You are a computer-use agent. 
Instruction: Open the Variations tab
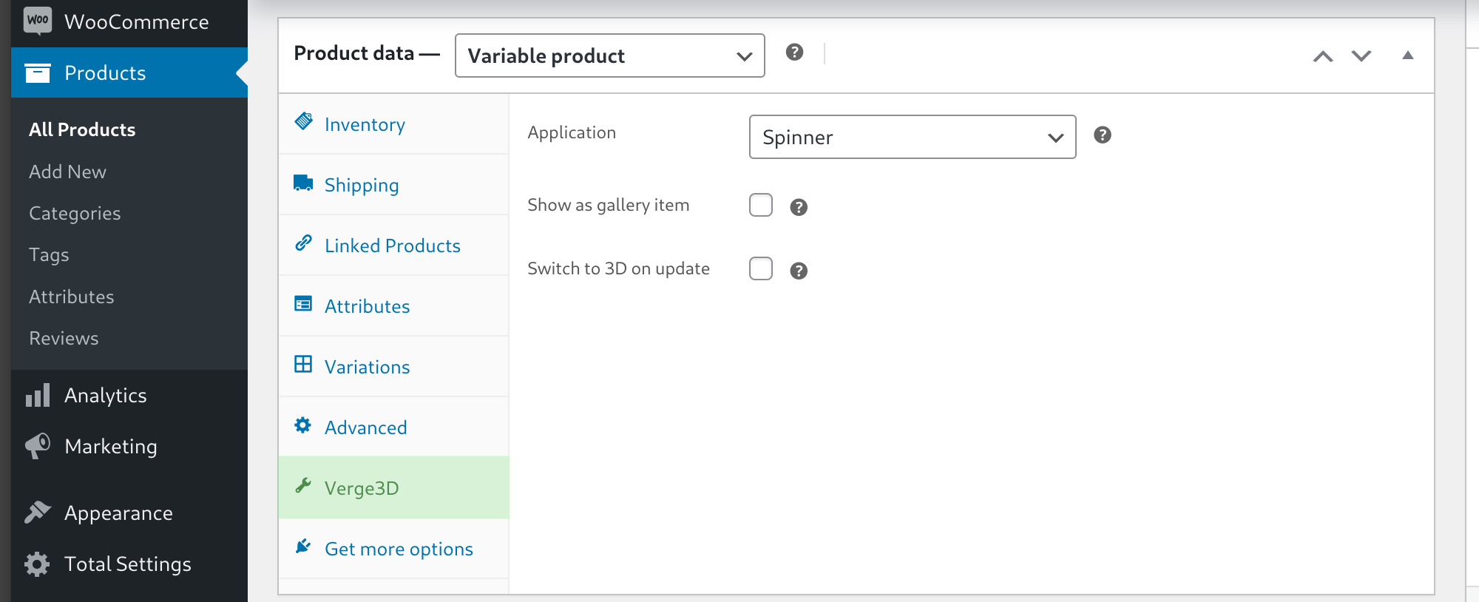pyautogui.click(x=393, y=367)
